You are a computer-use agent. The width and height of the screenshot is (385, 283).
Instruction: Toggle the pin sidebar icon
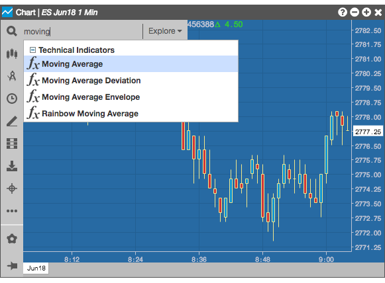pyautogui.click(x=12, y=266)
